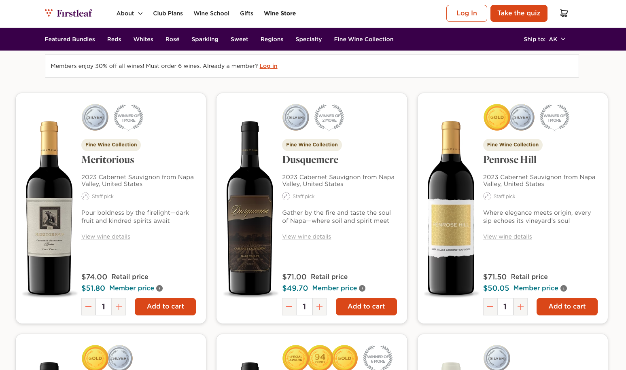Open the Regions wine category
The height and width of the screenshot is (370, 626).
(272, 39)
